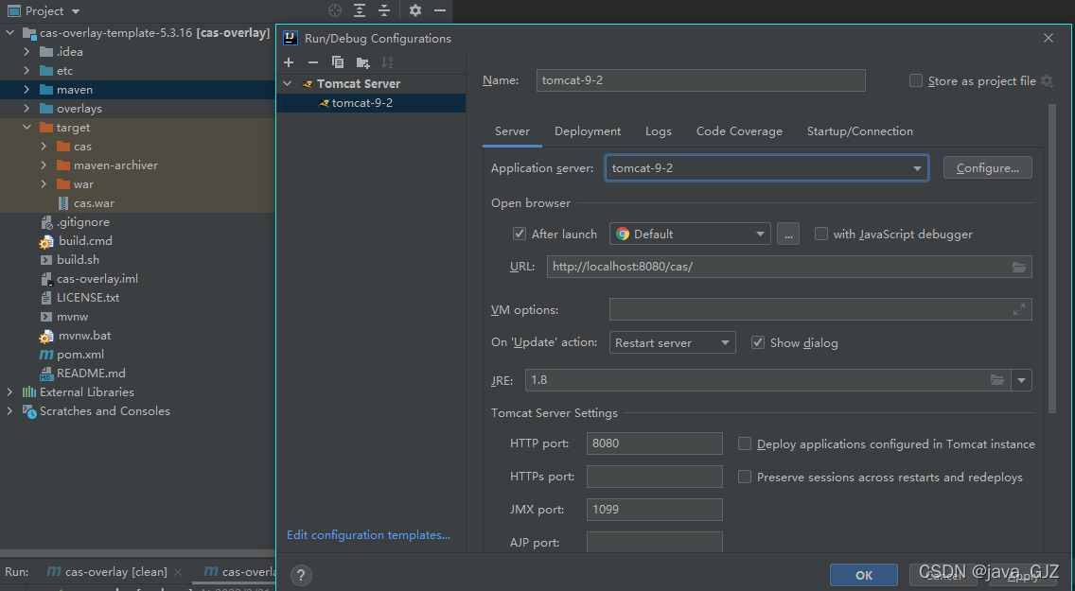
Task: Close the cas-overlay [clean] Run tab
Action: point(178,572)
